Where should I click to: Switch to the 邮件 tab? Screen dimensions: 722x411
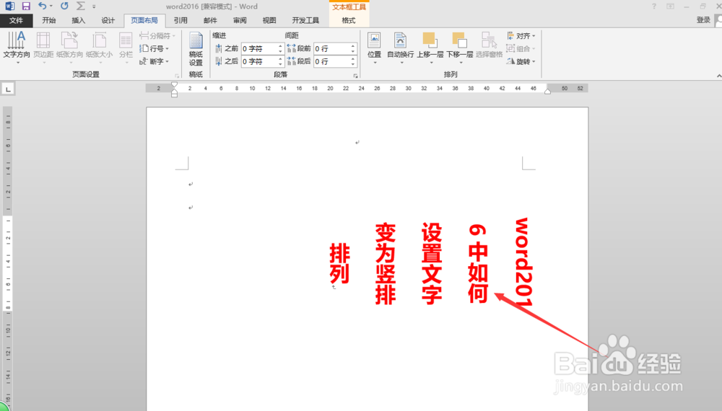(x=210, y=20)
